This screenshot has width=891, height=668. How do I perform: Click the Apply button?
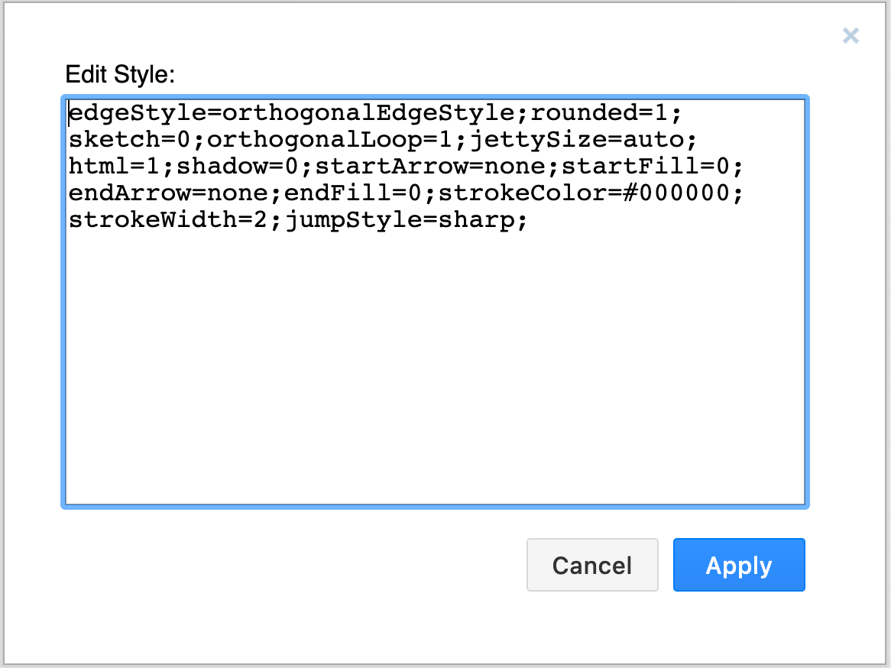coord(738,565)
